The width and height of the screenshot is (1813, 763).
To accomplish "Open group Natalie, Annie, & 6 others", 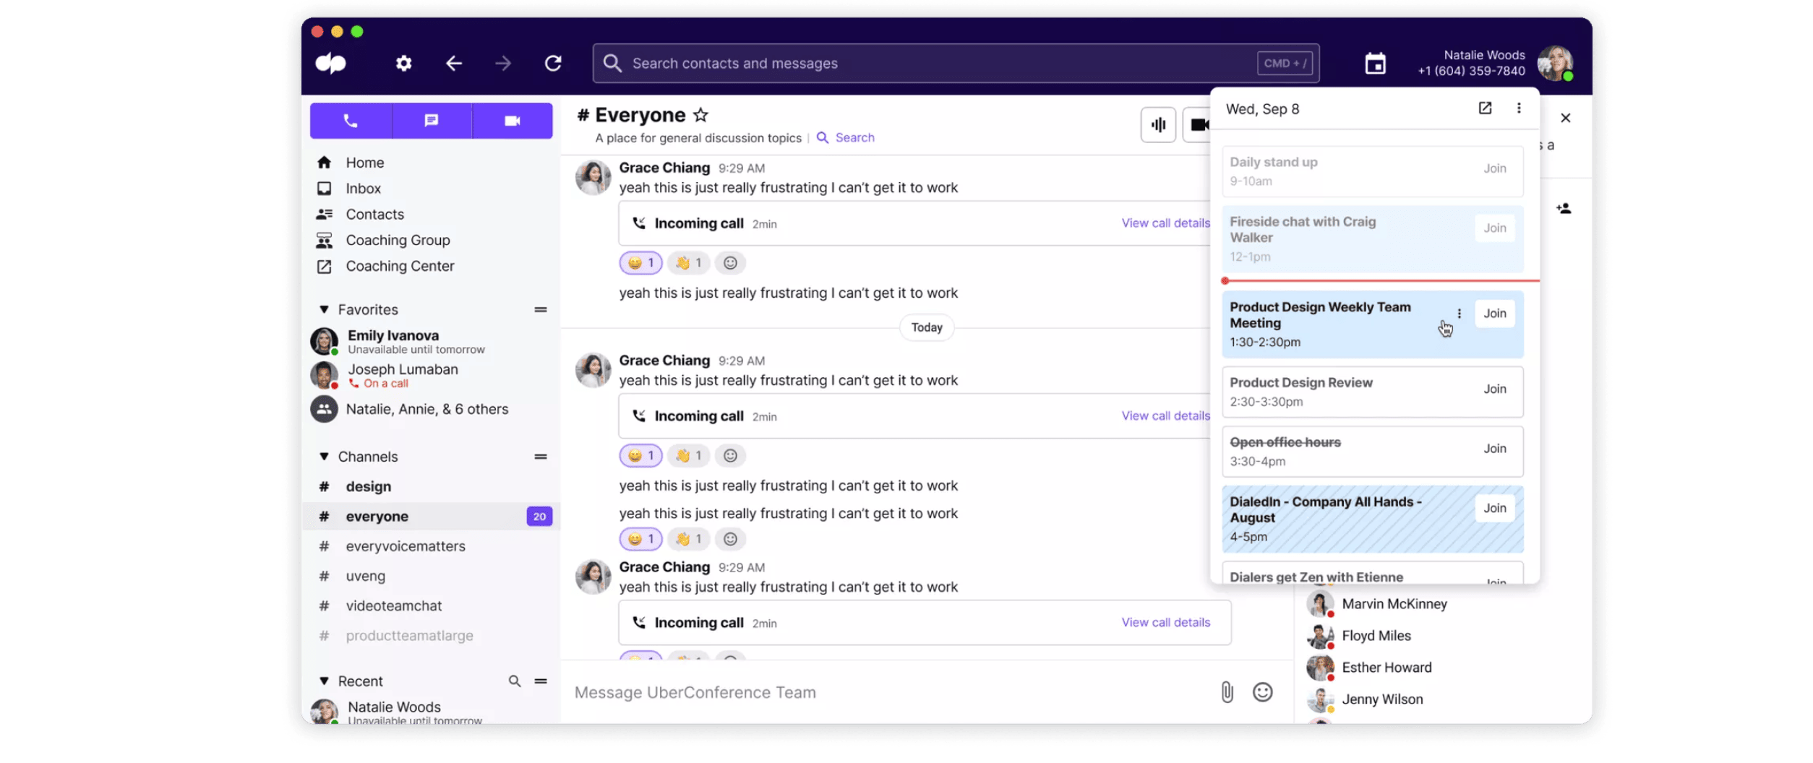I will [x=432, y=410].
